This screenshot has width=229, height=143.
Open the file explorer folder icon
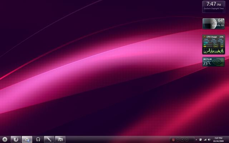pos(60,139)
